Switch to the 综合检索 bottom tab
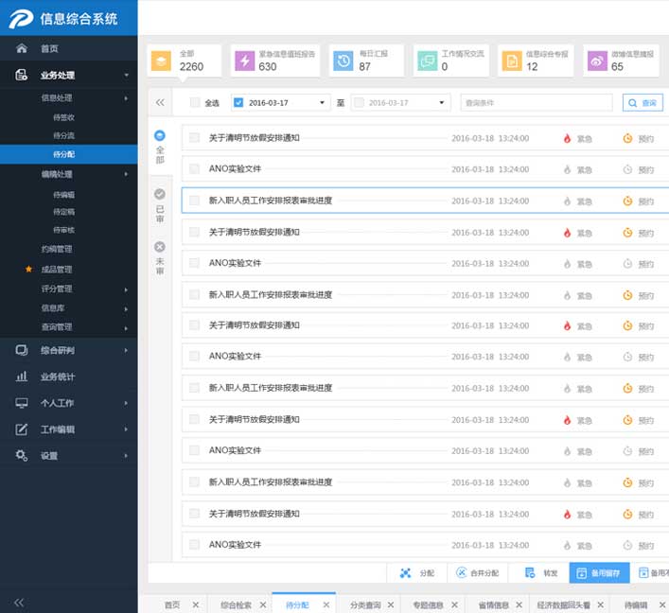 point(236,604)
